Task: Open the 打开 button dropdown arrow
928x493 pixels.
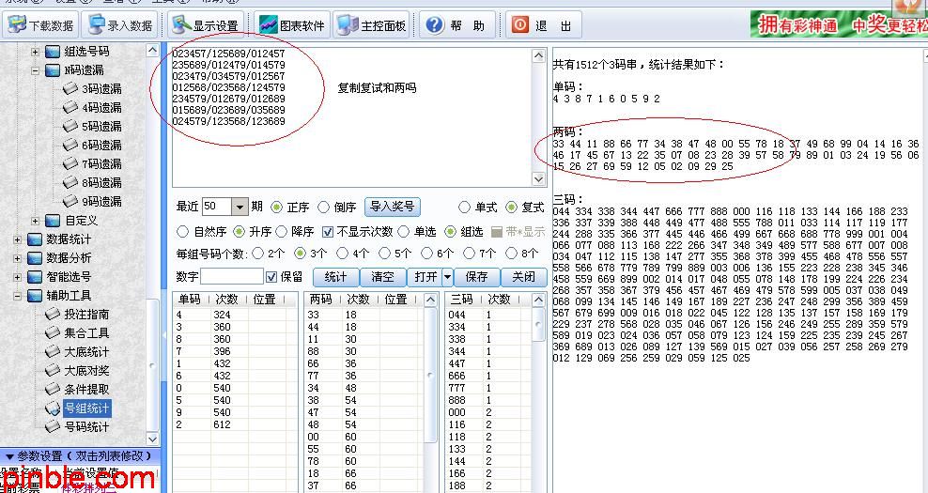Action: 447,276
